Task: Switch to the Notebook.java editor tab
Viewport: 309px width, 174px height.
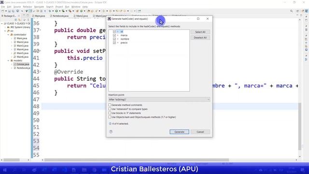Action: pos(59,16)
